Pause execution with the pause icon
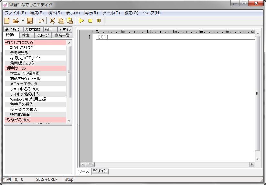Image resolution: width=266 pixels, height=185 pixels. click(x=99, y=21)
